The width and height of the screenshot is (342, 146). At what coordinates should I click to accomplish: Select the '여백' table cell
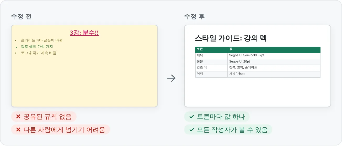click(x=211, y=74)
